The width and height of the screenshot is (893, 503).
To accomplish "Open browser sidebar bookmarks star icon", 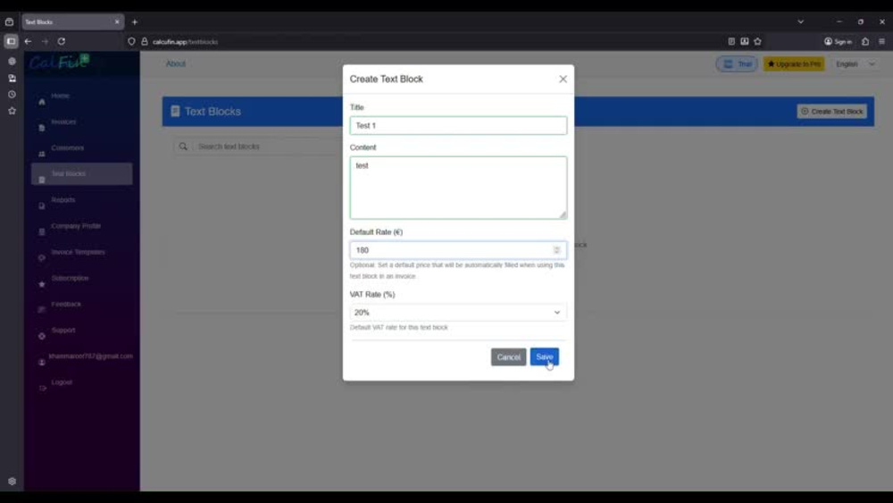I will pyautogui.click(x=12, y=111).
